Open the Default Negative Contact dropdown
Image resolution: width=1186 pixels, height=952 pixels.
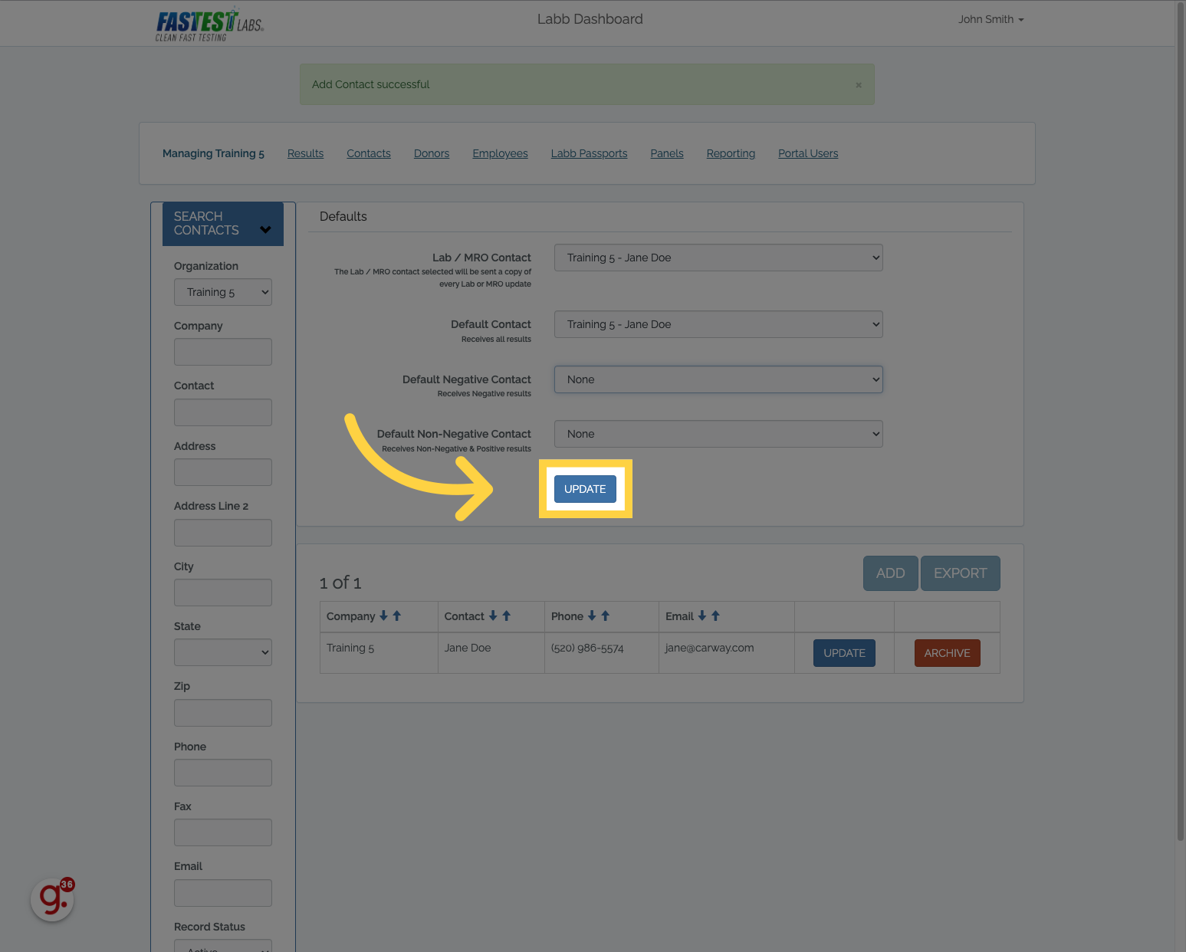pos(718,379)
